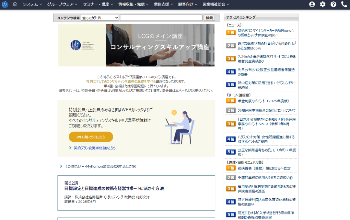Expand the 情報収集・発信 menu
350x220 pixels.
point(133,4)
